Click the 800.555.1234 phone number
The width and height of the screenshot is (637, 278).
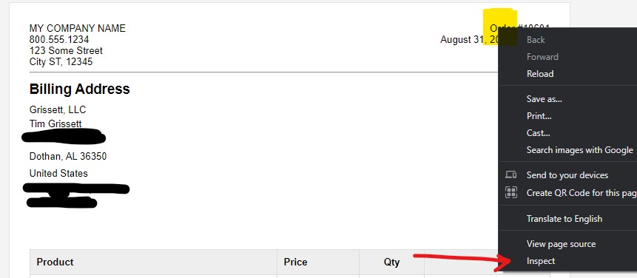pyautogui.click(x=59, y=39)
